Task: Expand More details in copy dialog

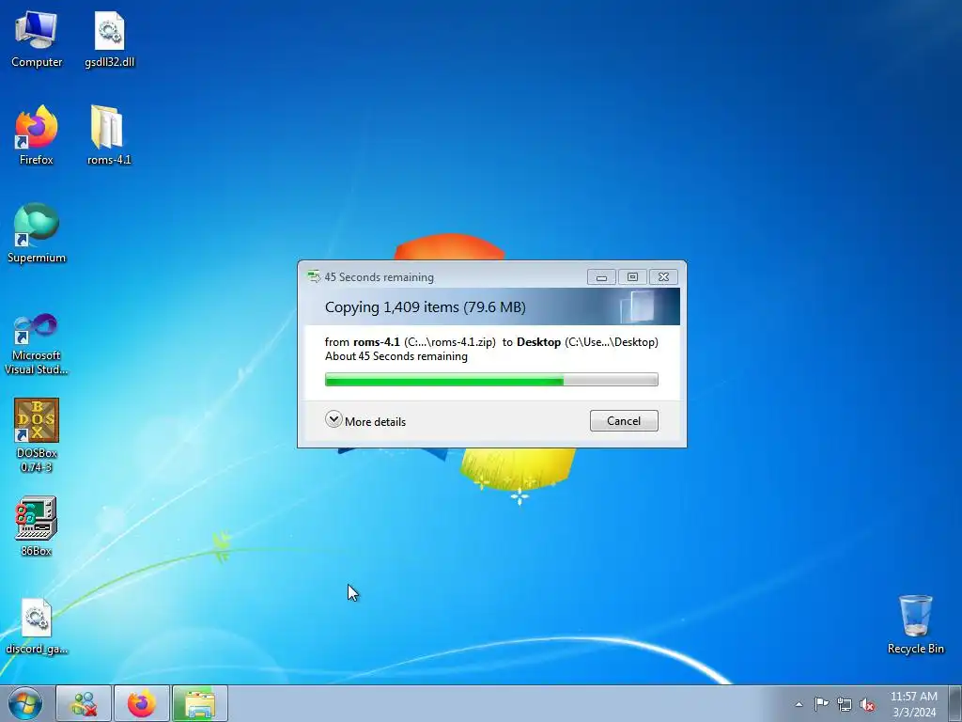Action: coord(365,420)
